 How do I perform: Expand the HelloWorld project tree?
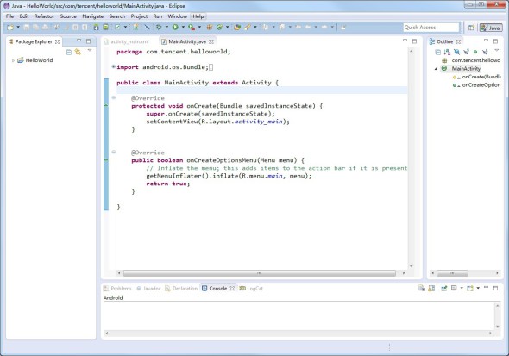click(13, 60)
